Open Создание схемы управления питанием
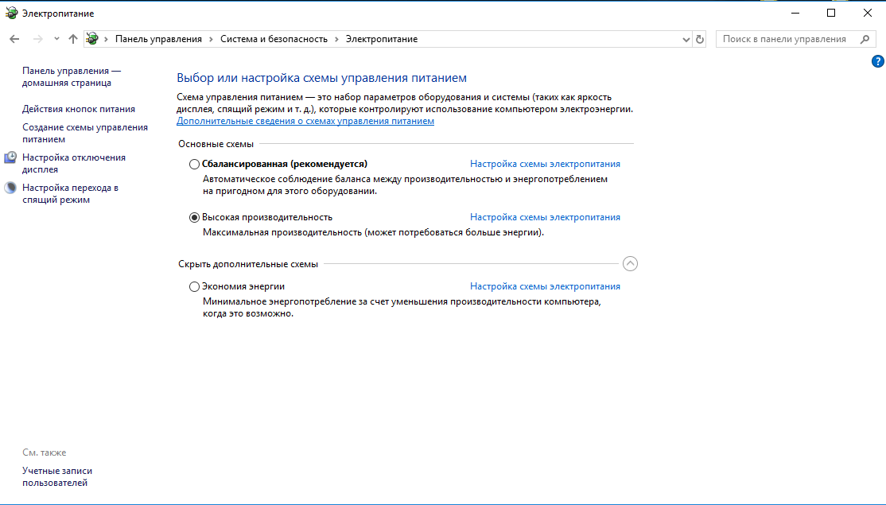Image resolution: width=886 pixels, height=505 pixels. pyautogui.click(x=85, y=134)
